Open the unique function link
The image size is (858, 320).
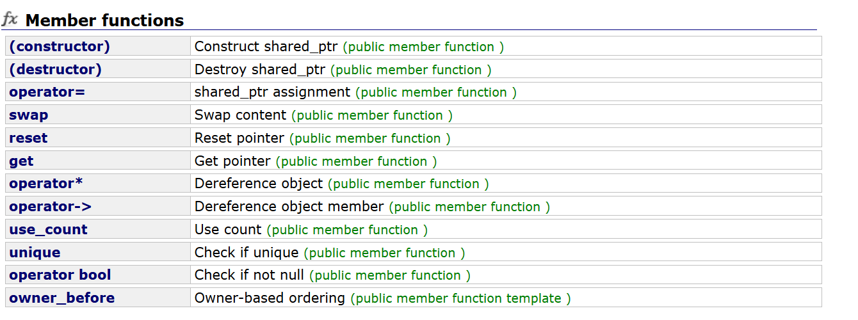35,253
